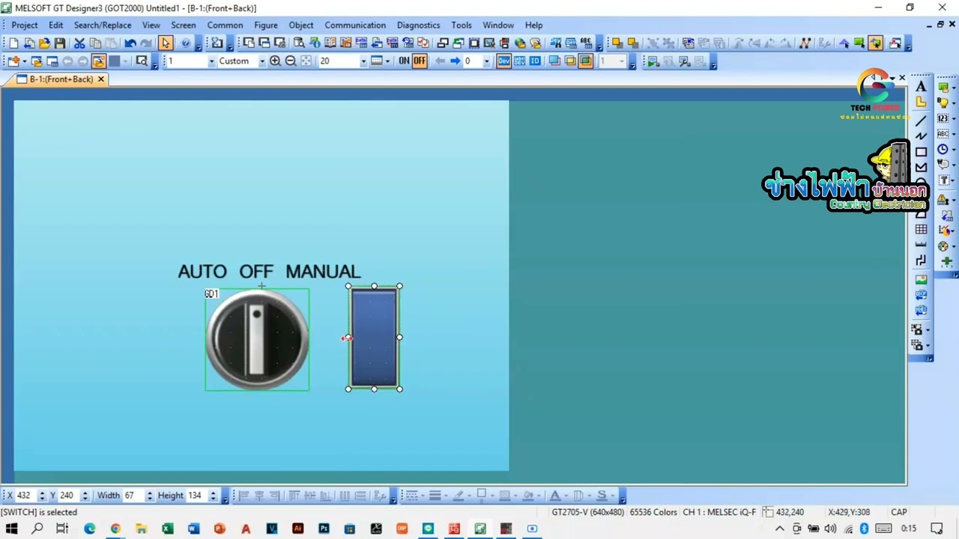Screen dimensions: 959x539
Task: Expand the grid display style dropdown arrow
Action: pyautogui.click(x=387, y=61)
